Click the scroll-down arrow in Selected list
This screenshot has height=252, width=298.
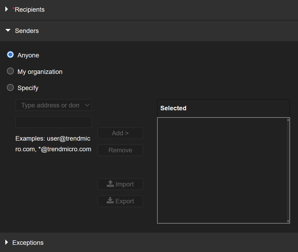coord(288,221)
